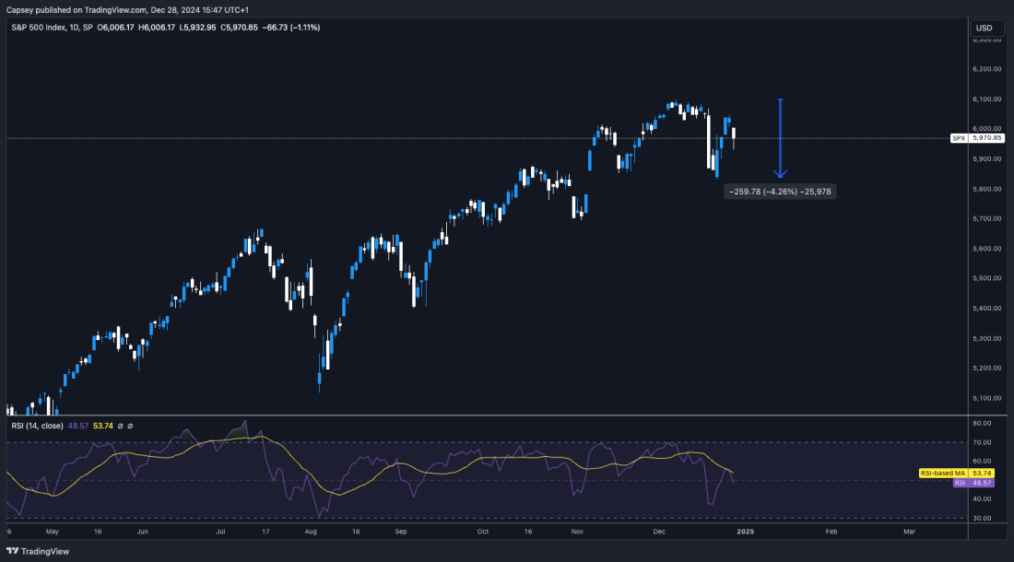The image size is (1014, 562).
Task: Click the downward arrowhead of the blue measurement
Action: pyautogui.click(x=781, y=172)
